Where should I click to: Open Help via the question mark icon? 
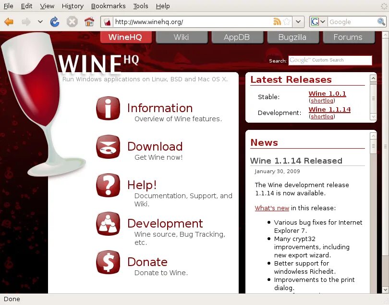(x=108, y=186)
